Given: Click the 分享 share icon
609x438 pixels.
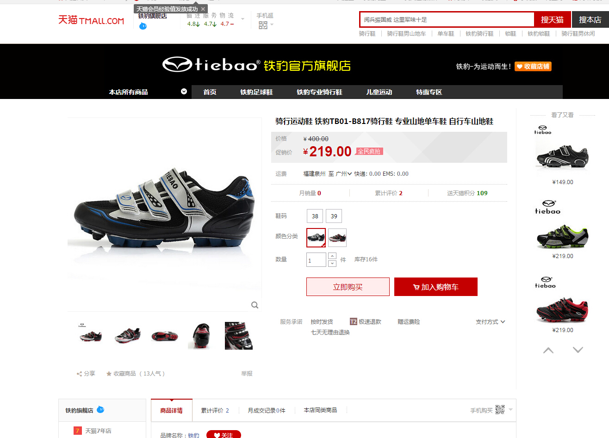Looking at the screenshot, I should tap(79, 374).
